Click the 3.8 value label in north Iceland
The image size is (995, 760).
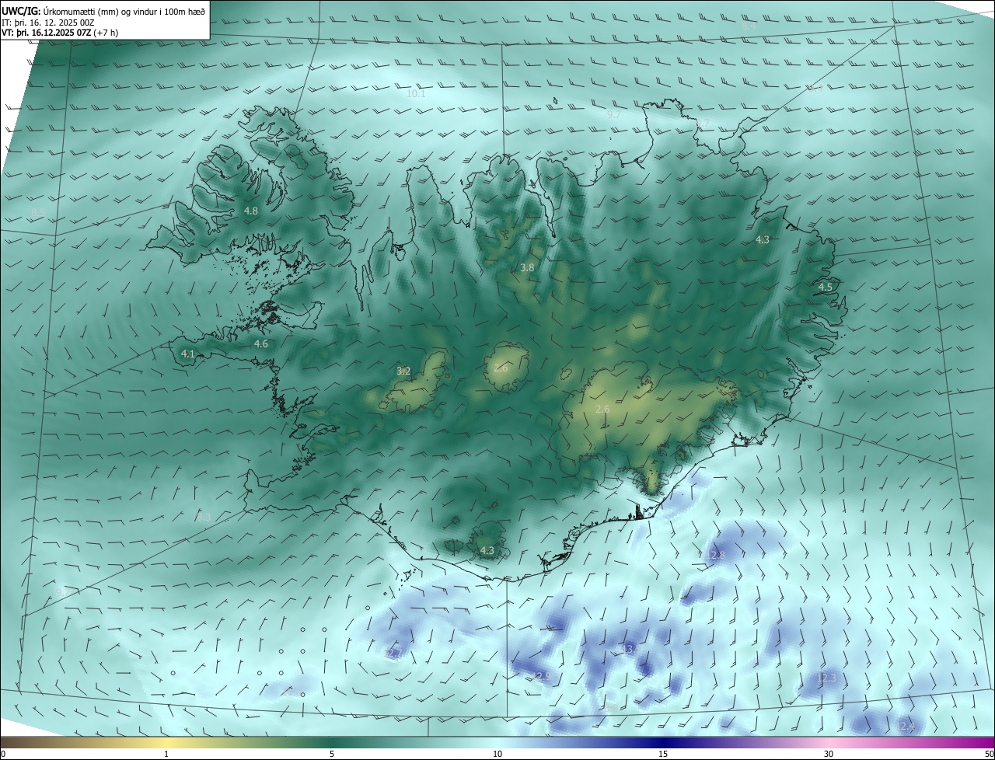(x=527, y=267)
